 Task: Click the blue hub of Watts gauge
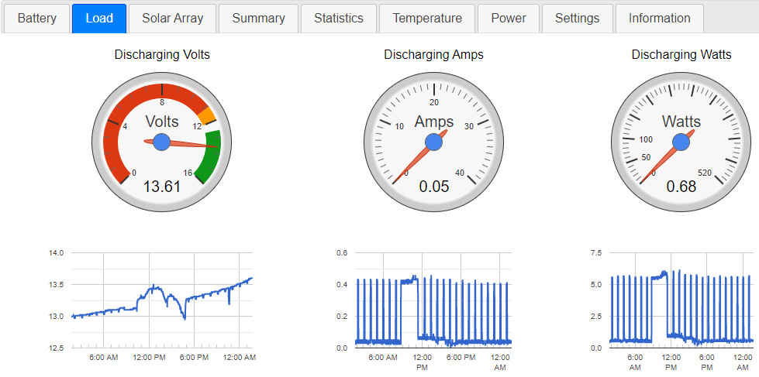click(x=681, y=142)
